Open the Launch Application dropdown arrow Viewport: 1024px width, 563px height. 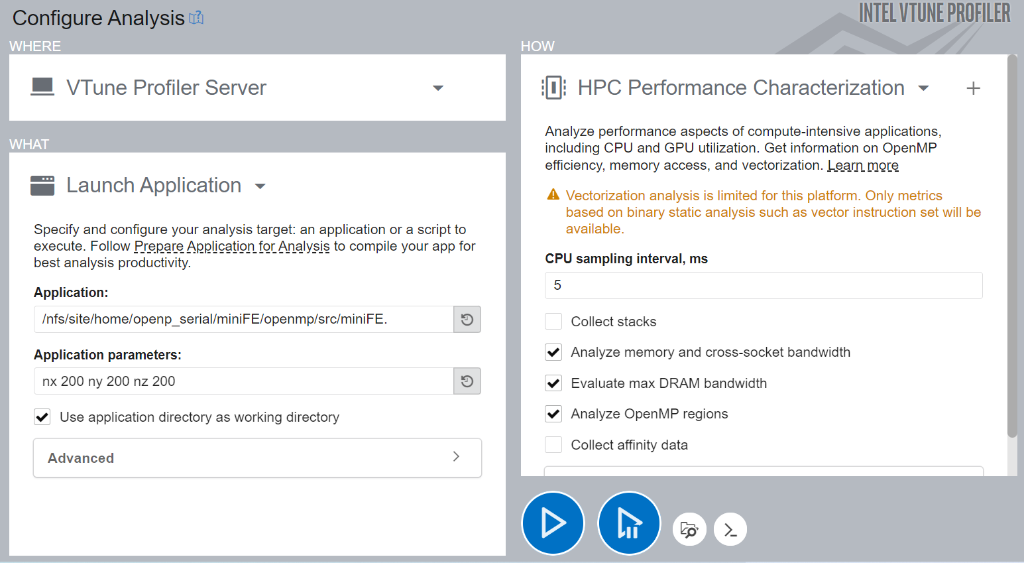[x=260, y=186]
